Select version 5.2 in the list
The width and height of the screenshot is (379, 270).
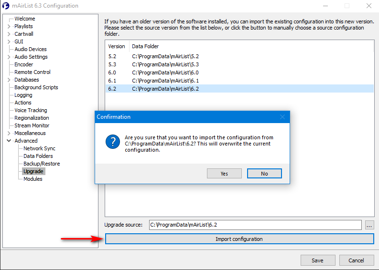pos(112,56)
